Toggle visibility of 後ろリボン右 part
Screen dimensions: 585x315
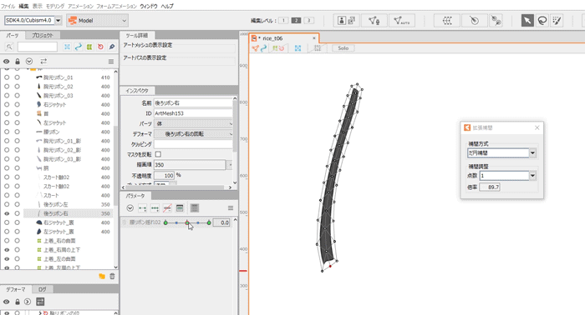click(x=7, y=213)
